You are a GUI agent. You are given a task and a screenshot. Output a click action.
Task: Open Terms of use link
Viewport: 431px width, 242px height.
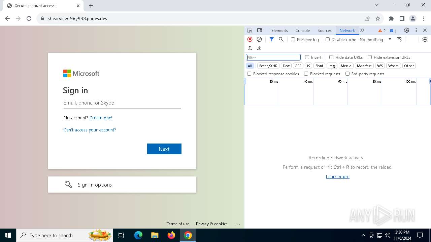pos(178,224)
